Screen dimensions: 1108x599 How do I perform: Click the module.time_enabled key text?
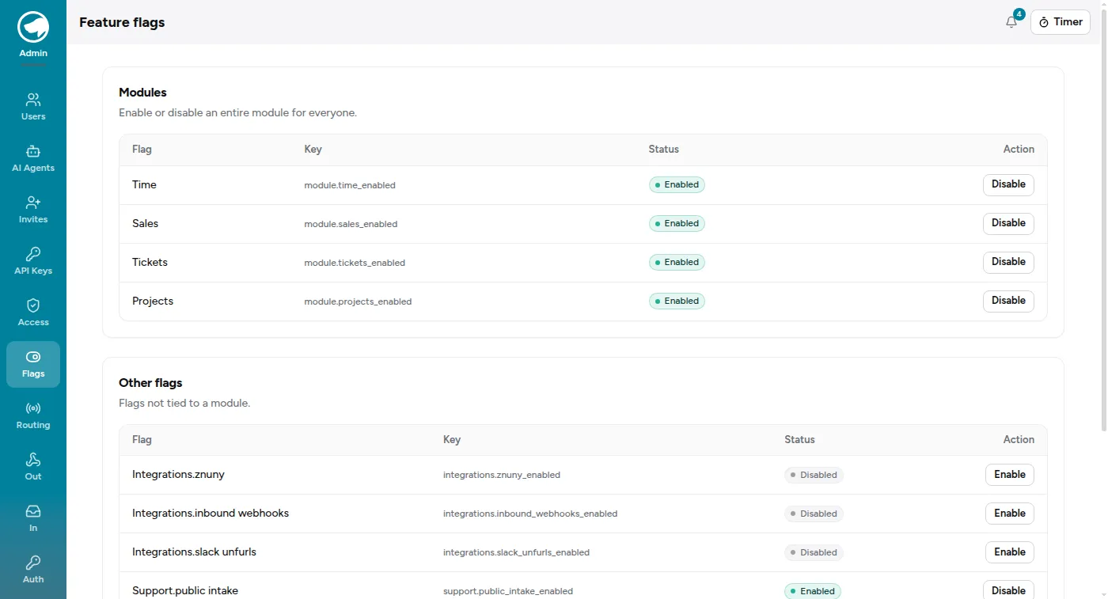click(x=350, y=185)
